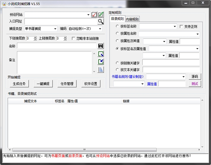
Task: Select the 按标签名称 radio button
Action: point(117,26)
